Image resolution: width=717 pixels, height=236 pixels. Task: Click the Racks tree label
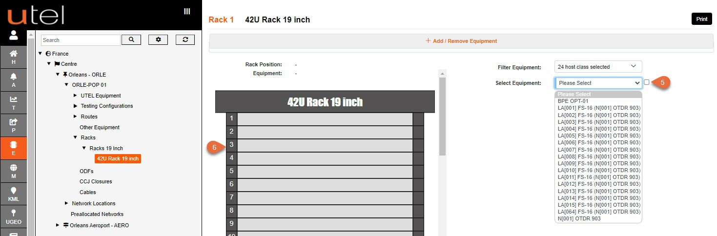(88, 138)
